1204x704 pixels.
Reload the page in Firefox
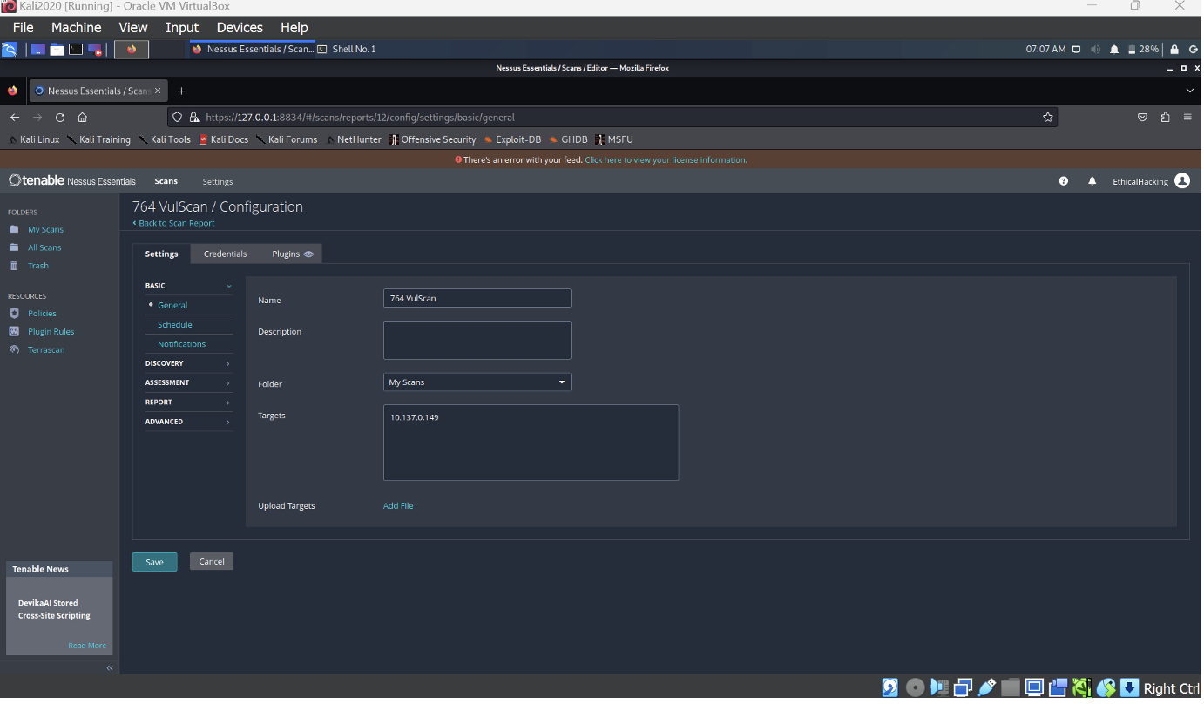(x=60, y=117)
